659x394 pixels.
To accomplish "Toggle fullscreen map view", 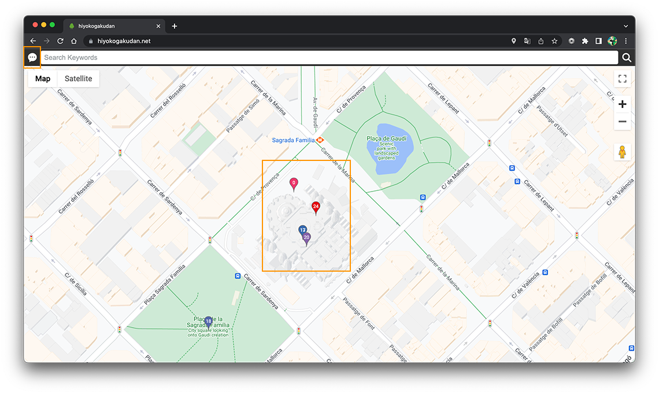I will pyautogui.click(x=623, y=78).
